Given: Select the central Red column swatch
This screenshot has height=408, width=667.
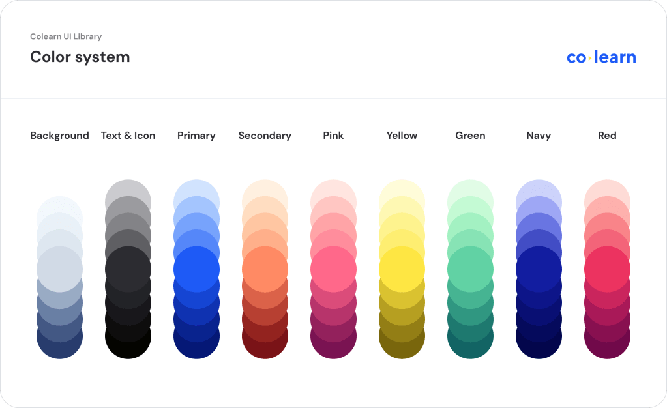Looking at the screenshot, I should click(x=607, y=269).
